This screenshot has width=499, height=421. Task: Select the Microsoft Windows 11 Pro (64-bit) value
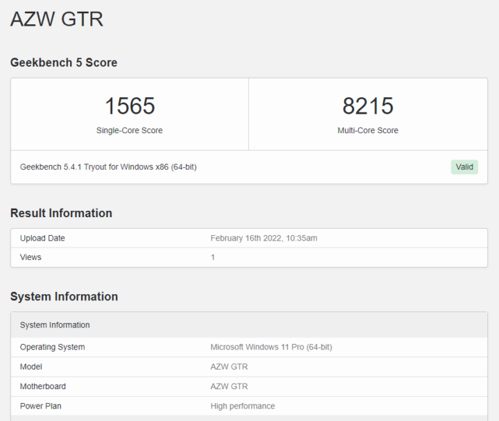pyautogui.click(x=271, y=347)
